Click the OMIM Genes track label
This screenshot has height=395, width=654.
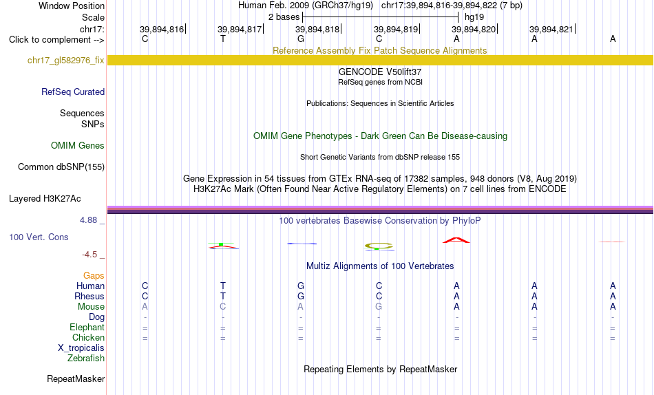(x=78, y=146)
